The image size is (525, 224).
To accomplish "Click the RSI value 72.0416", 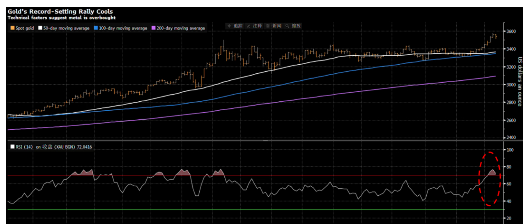I will pyautogui.click(x=84, y=147).
